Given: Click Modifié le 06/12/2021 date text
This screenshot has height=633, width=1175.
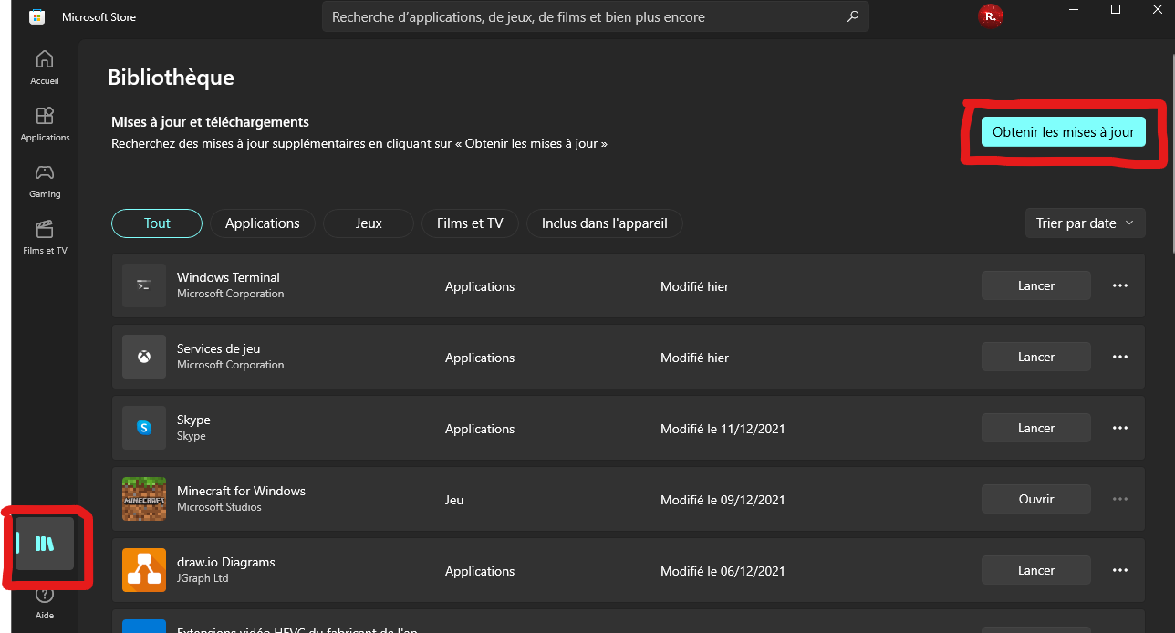Looking at the screenshot, I should 723,571.
